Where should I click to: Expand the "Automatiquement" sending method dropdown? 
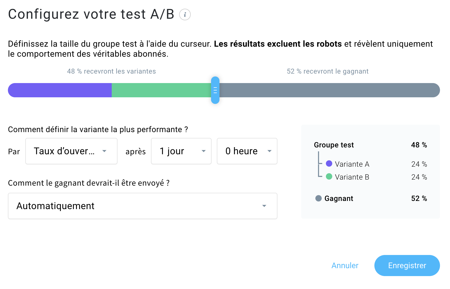tap(143, 206)
